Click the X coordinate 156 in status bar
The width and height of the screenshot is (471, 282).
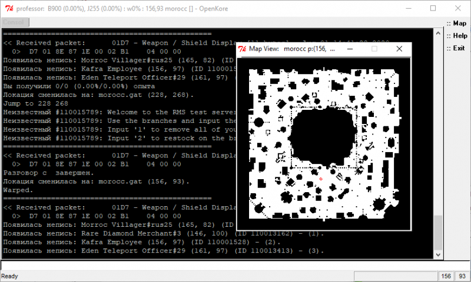click(x=446, y=276)
